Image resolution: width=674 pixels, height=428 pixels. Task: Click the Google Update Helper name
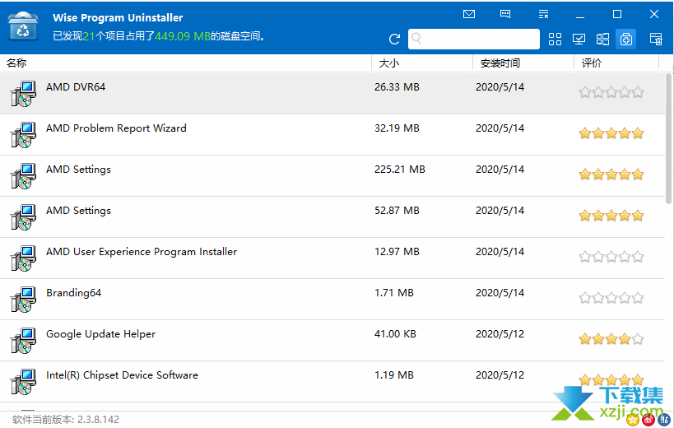(x=100, y=334)
